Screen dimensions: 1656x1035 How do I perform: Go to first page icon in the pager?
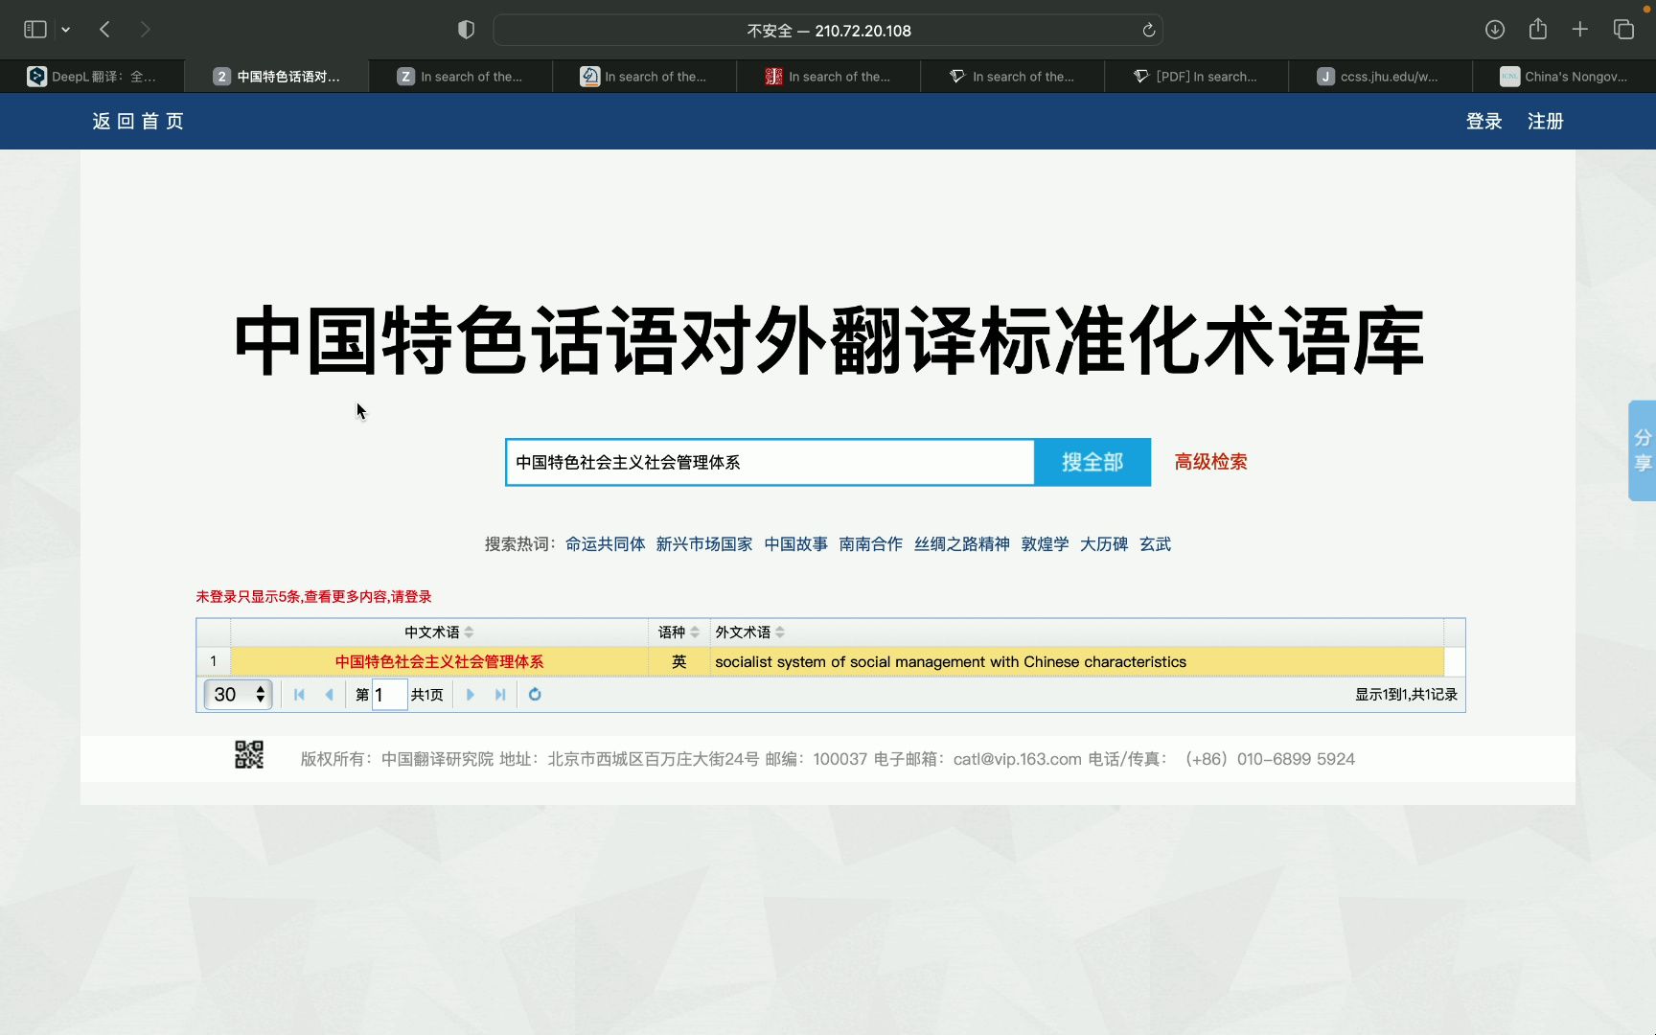click(299, 695)
